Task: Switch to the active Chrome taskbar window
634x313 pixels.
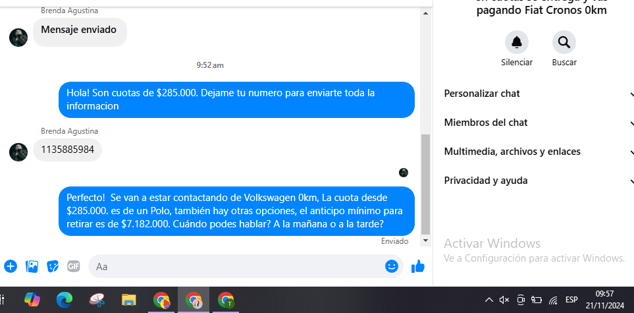Action: pos(194,300)
